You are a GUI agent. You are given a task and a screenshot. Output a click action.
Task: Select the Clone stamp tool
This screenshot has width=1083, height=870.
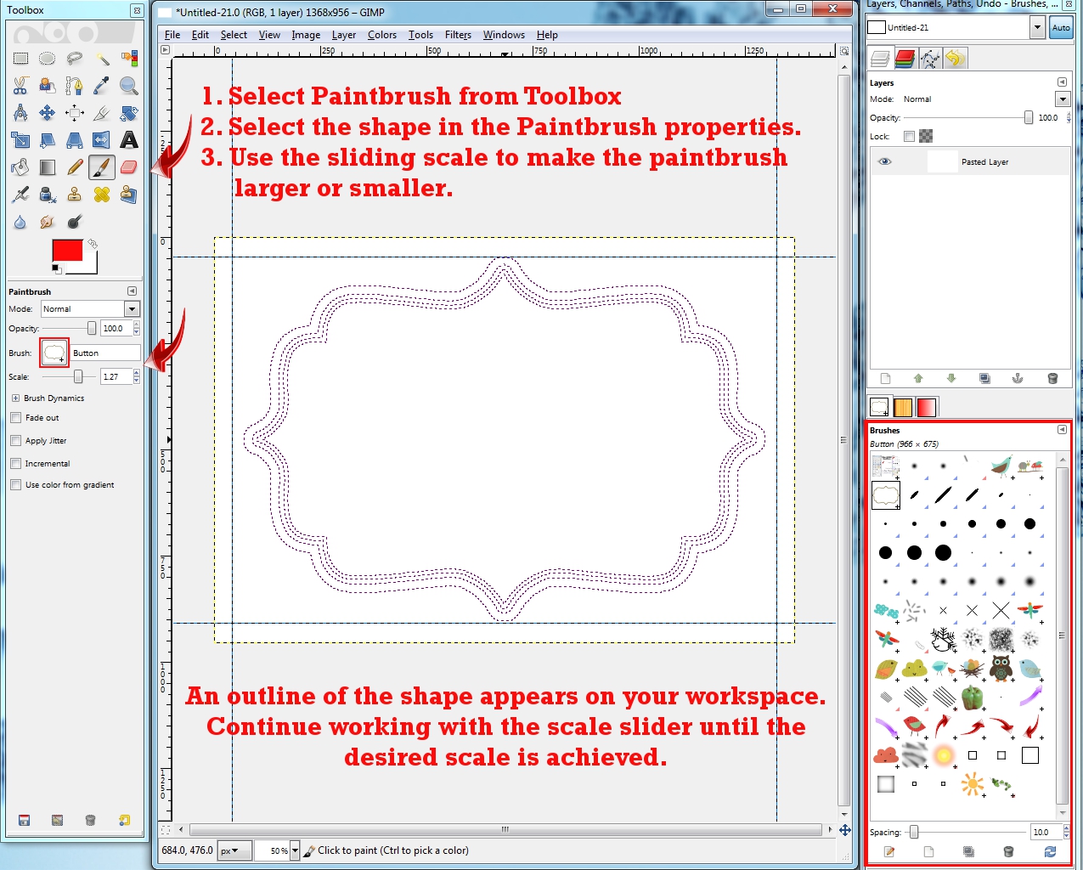coord(75,195)
